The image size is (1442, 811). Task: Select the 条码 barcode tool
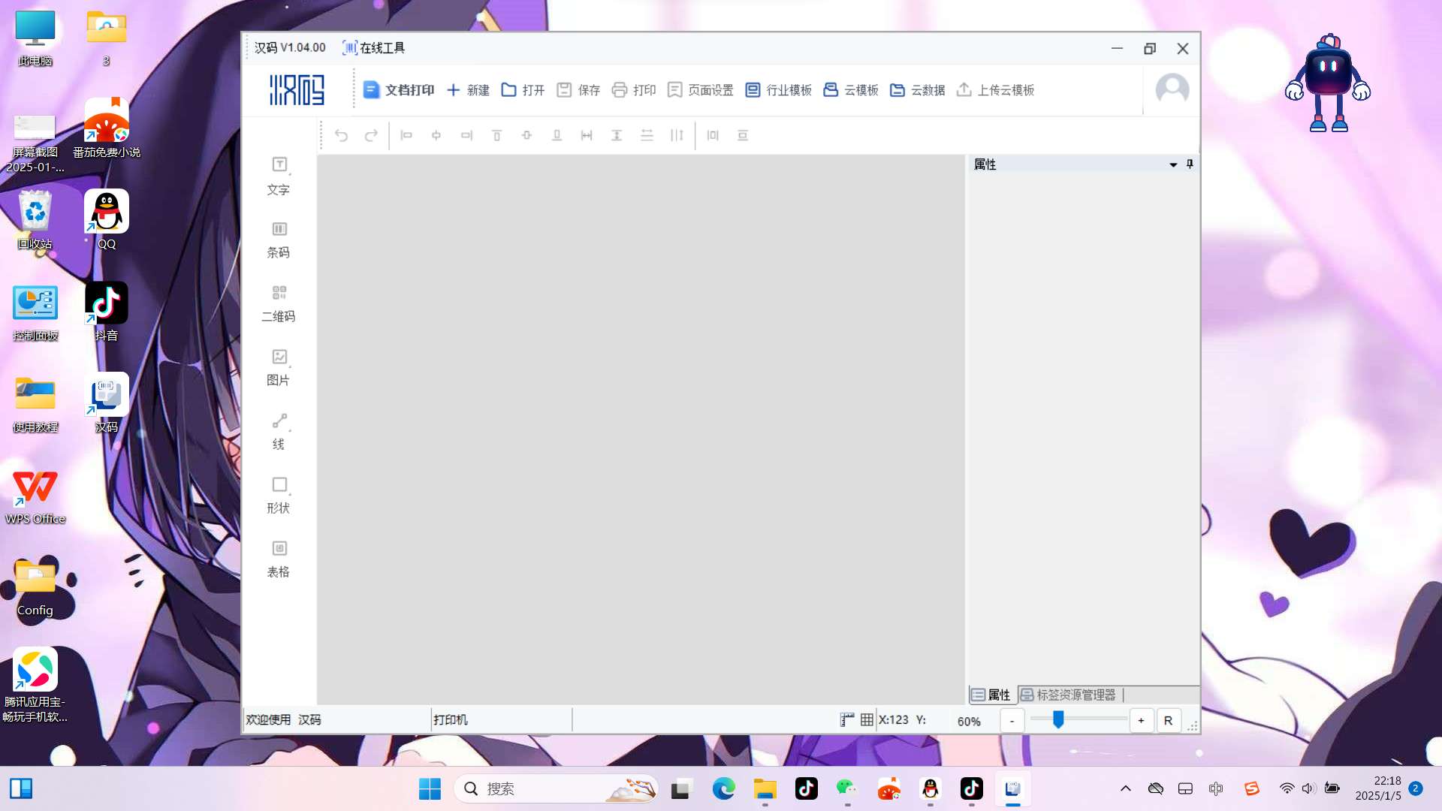(279, 240)
